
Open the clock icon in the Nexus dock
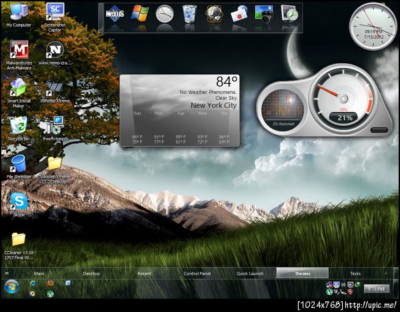(165, 14)
